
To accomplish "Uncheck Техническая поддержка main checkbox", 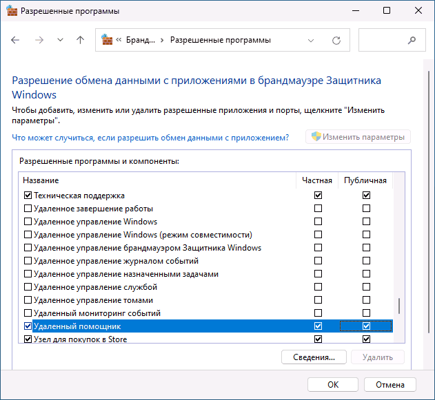I will tap(28, 196).
